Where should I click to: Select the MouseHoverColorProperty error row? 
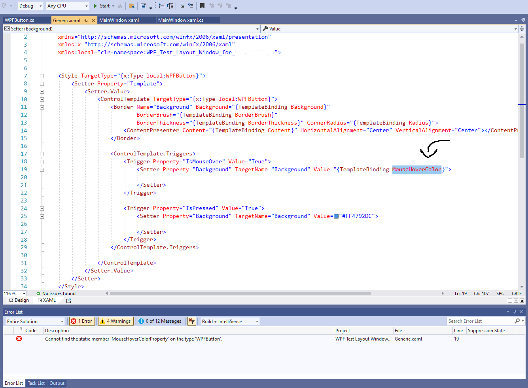pos(264,339)
